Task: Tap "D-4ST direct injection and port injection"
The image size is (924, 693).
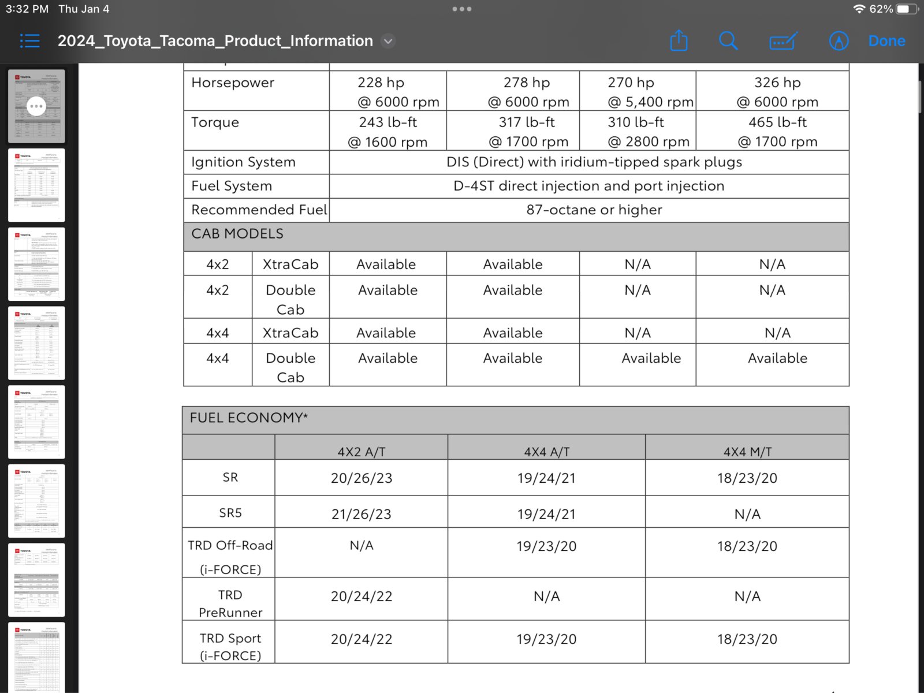Action: [588, 186]
